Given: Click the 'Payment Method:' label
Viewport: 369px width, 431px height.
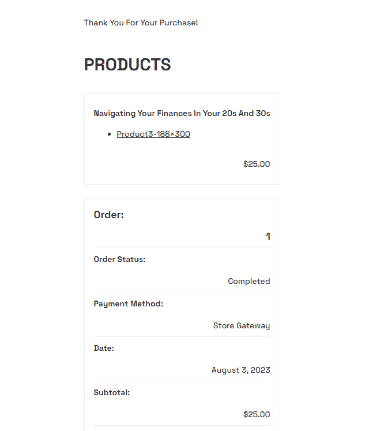Looking at the screenshot, I should coord(128,303).
